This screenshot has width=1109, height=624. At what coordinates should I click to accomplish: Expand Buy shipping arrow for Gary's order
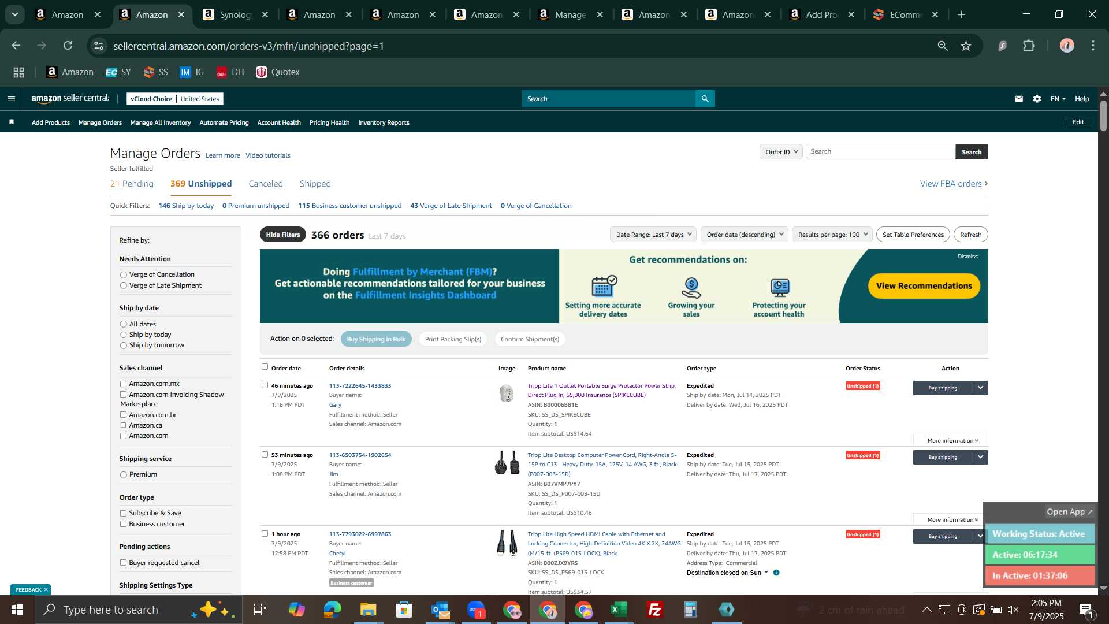[980, 388]
